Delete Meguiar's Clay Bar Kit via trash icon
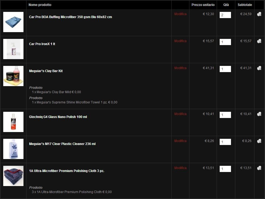265x199 pixels. [259, 68]
